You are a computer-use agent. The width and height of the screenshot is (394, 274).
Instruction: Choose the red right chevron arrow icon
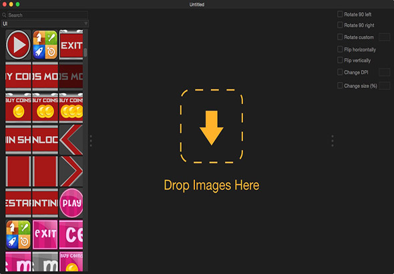click(x=71, y=171)
